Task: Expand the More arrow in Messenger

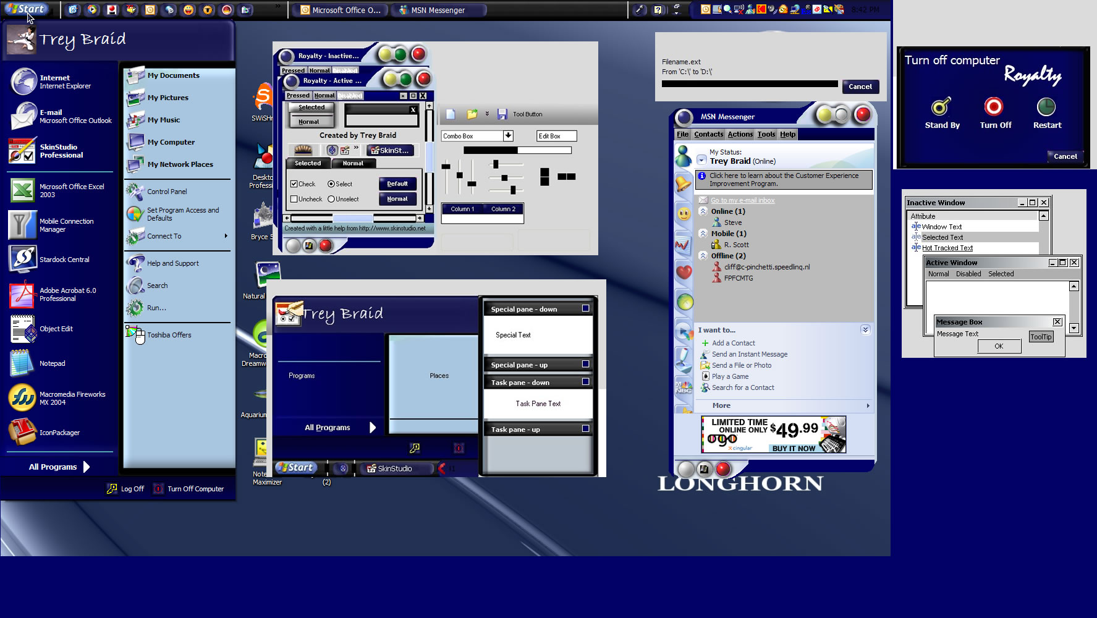Action: tap(868, 406)
